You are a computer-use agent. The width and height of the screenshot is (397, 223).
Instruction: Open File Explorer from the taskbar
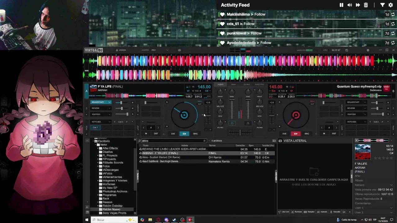click(150, 220)
